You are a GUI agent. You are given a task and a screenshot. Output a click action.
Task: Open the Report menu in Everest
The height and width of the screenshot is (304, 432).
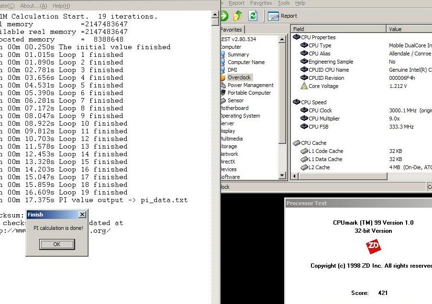click(x=236, y=3)
